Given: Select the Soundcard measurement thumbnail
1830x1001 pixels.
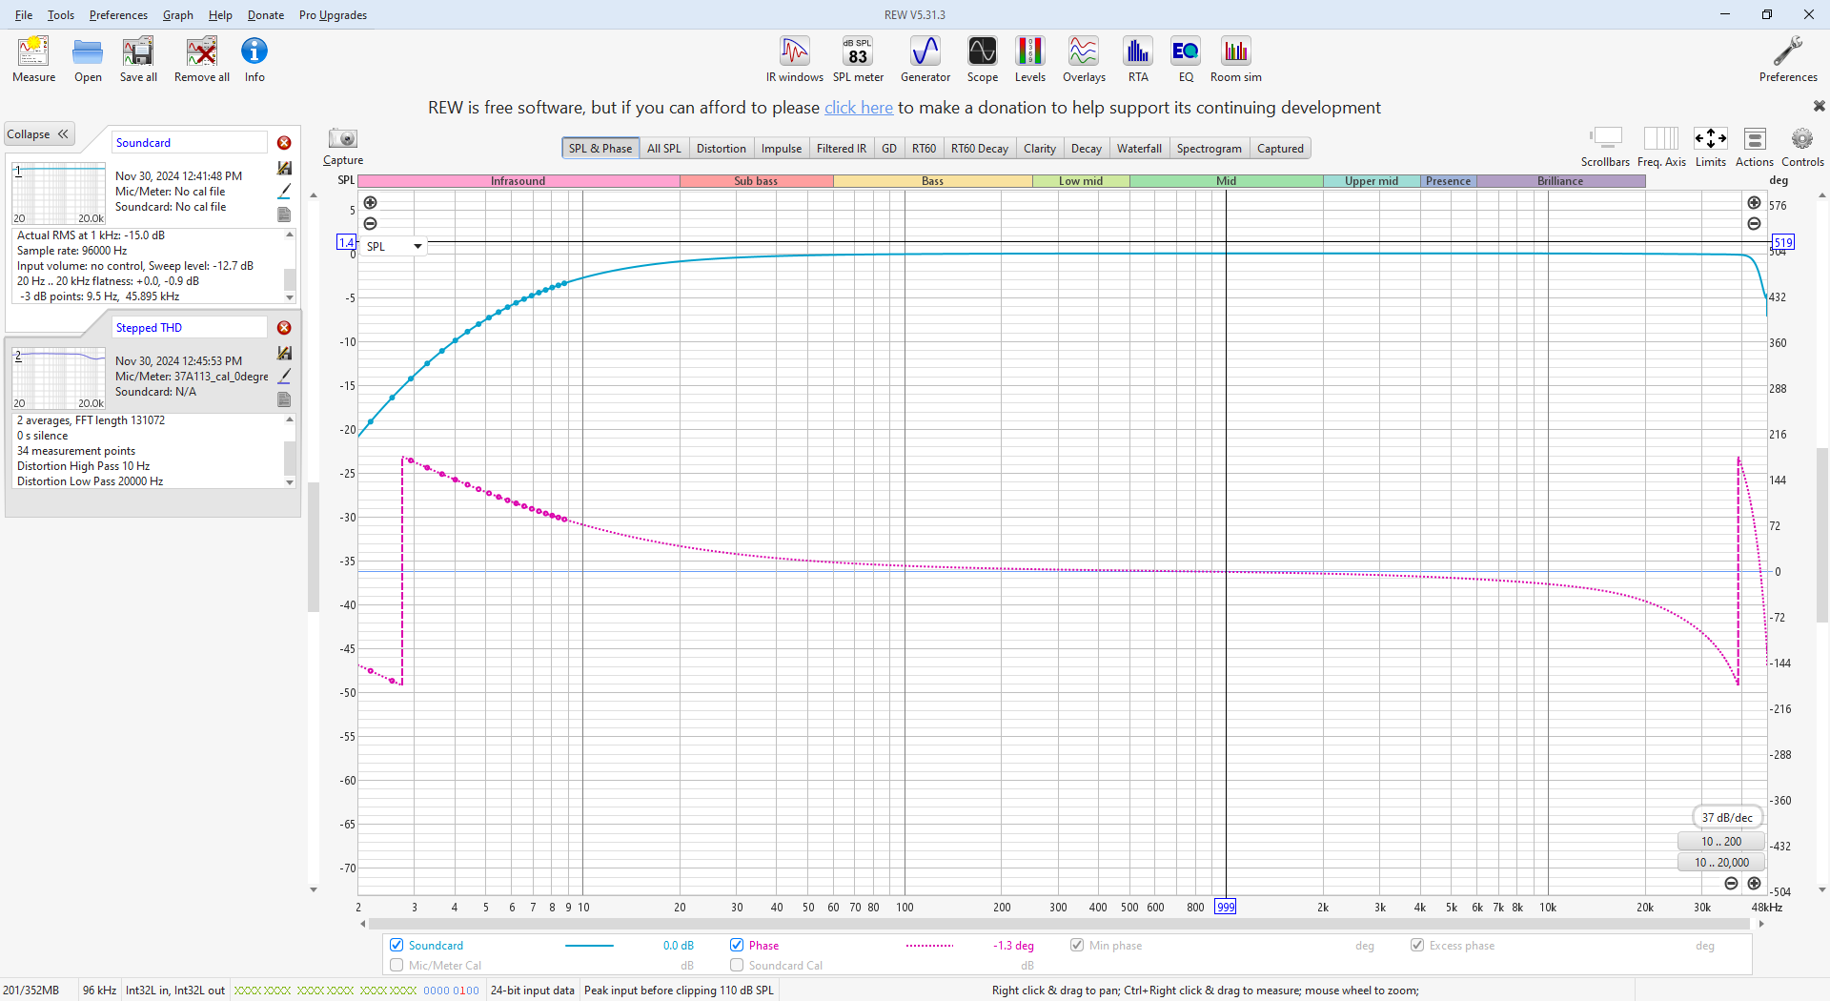Looking at the screenshot, I should [x=58, y=194].
